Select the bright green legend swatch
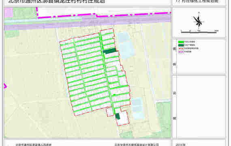 tap(181, 42)
